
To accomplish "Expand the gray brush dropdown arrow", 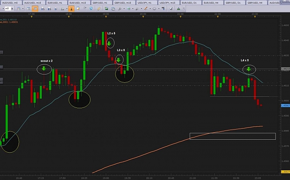I will (142, 9).
